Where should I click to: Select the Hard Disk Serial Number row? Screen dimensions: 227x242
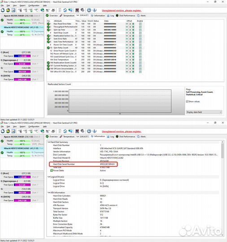[83, 164]
